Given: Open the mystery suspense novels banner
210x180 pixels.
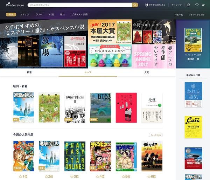Looking at the screenshot, I should (x=44, y=44).
